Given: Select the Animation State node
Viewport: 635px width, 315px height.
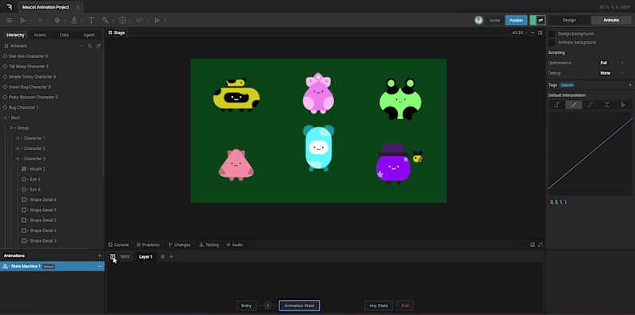Looking at the screenshot, I should coord(299,305).
